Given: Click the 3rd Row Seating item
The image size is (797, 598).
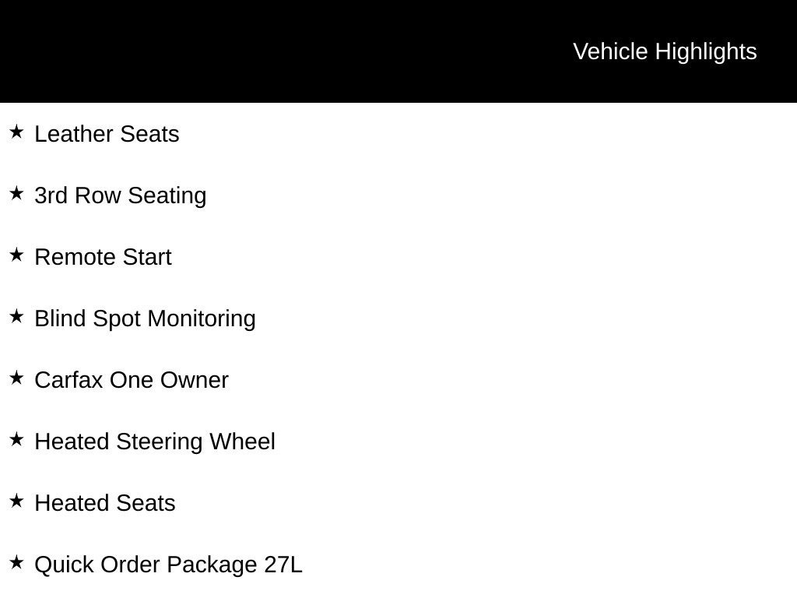Looking at the screenshot, I should (121, 195).
